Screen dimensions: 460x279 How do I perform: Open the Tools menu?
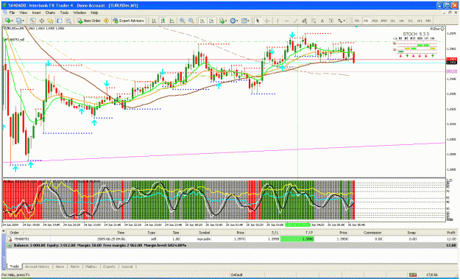tap(64, 13)
